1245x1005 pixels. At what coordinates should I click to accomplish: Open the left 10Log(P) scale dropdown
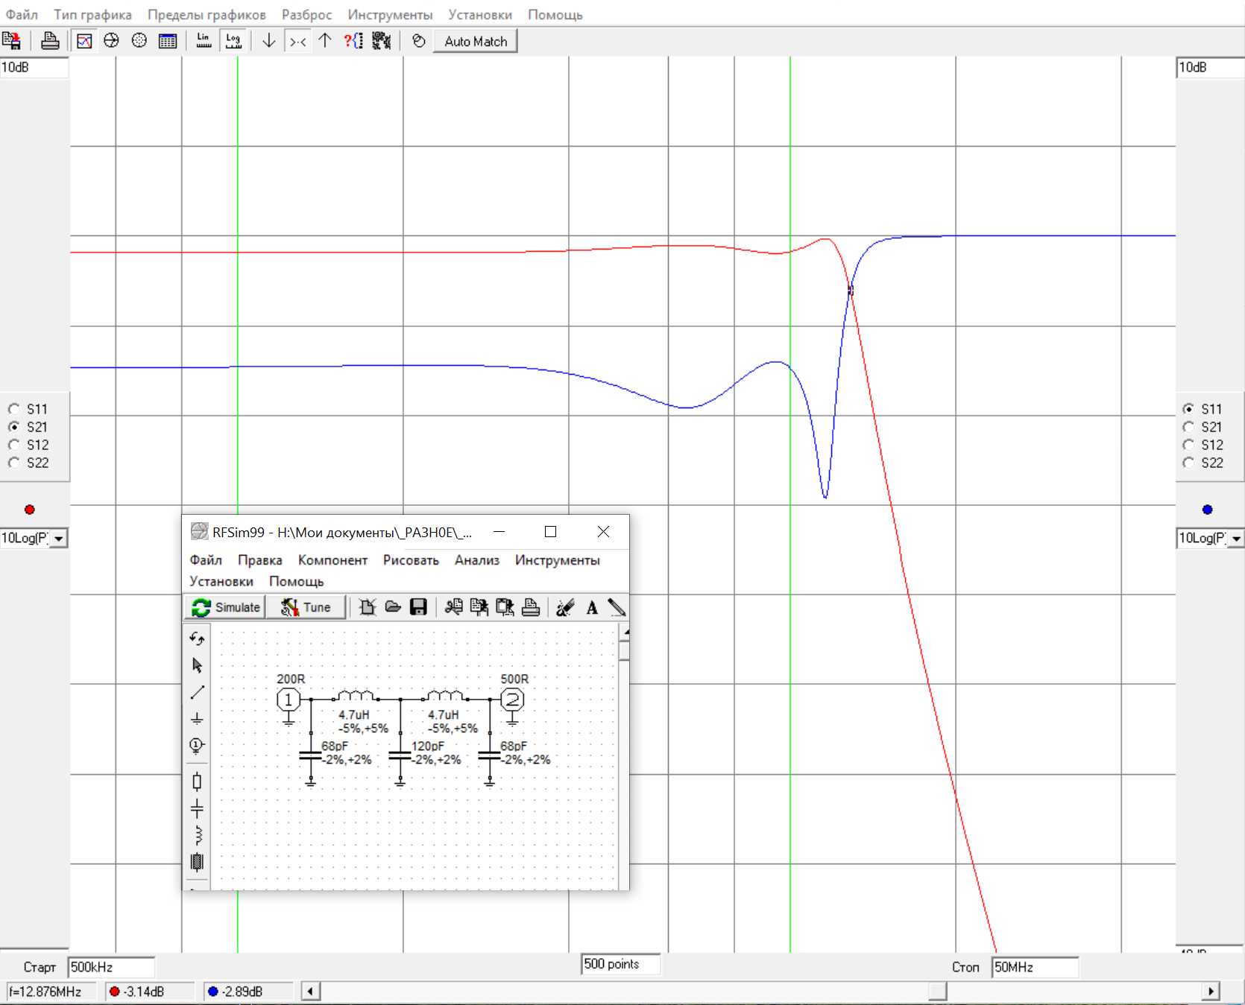[x=59, y=538]
